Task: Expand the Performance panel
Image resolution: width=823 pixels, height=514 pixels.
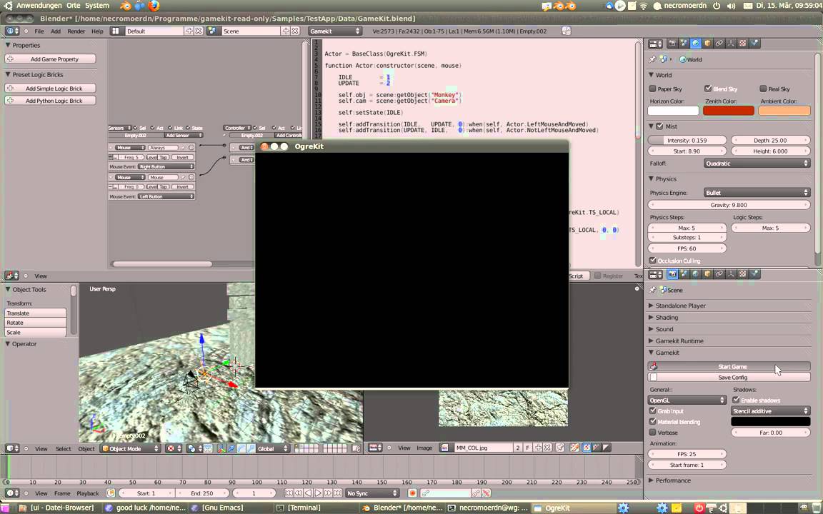Action: pyautogui.click(x=673, y=480)
